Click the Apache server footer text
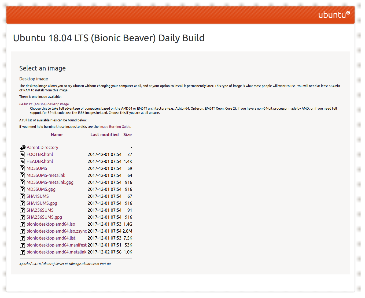365x298 pixels. pos(65,264)
